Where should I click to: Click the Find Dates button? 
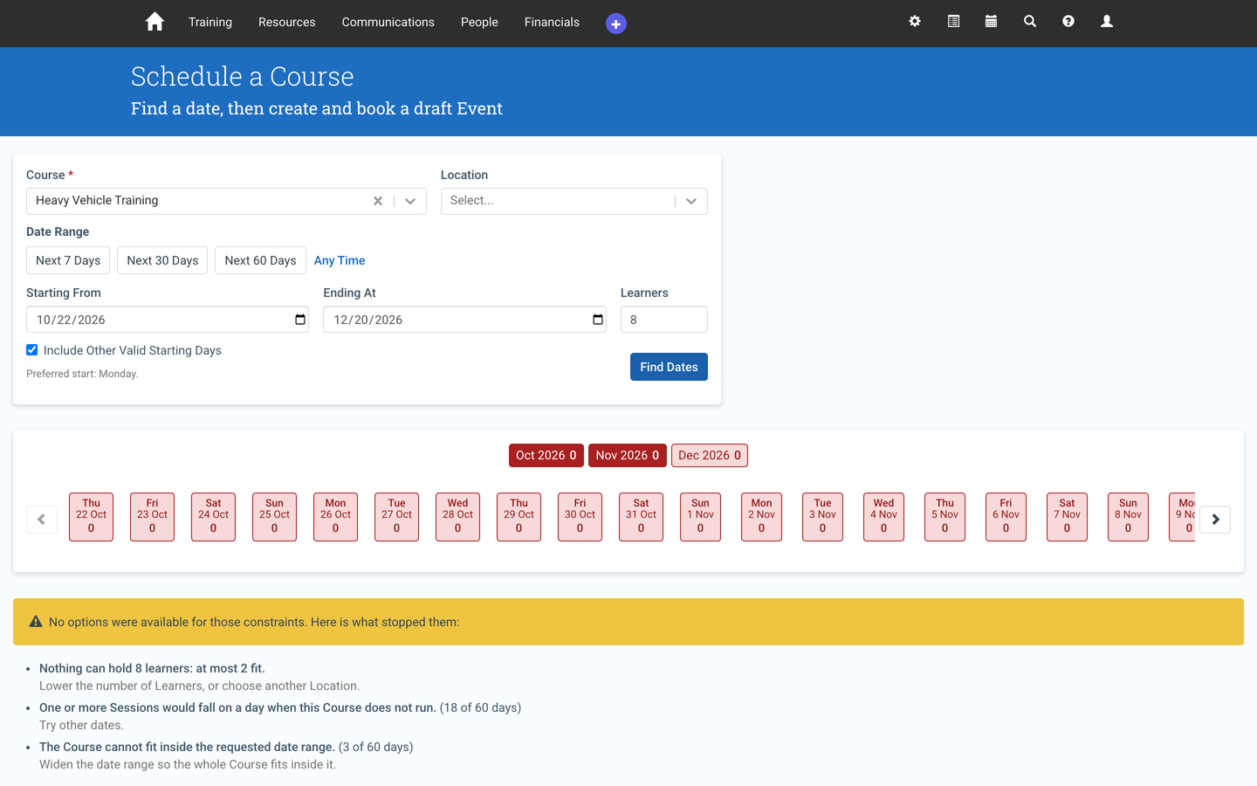669,367
